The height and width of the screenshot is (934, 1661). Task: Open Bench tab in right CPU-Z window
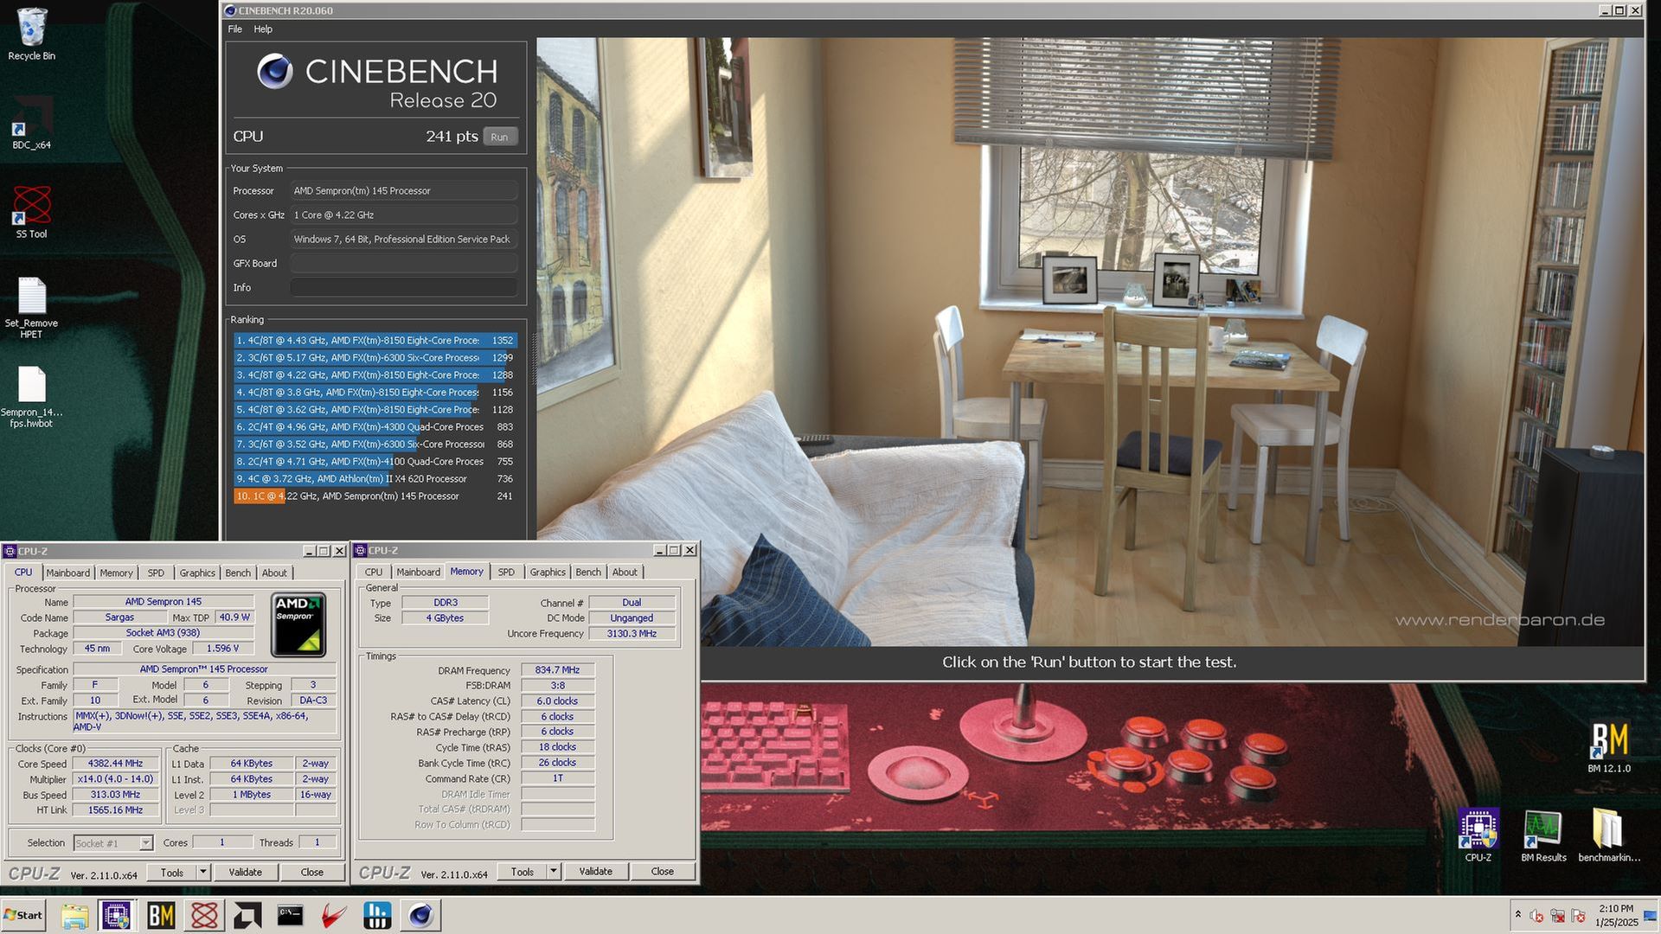[x=588, y=573]
